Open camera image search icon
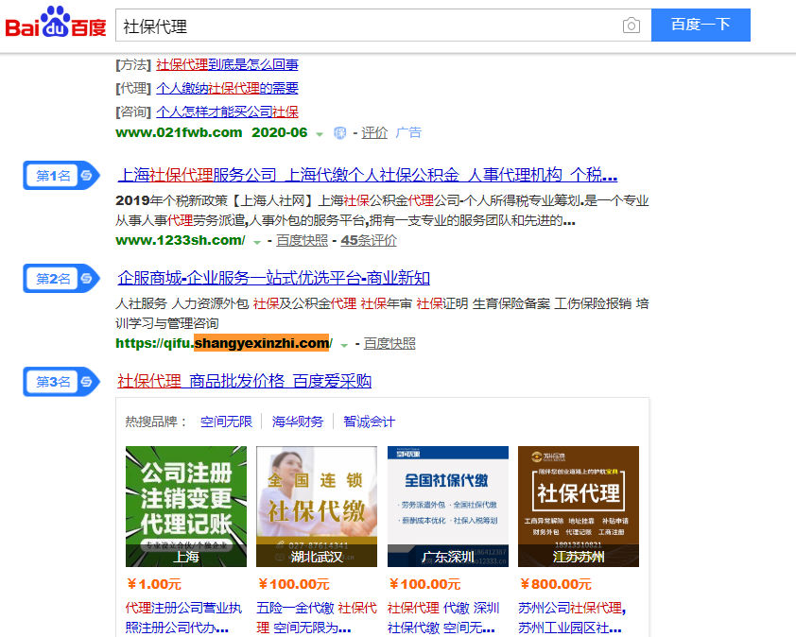The image size is (796, 637). click(x=631, y=26)
